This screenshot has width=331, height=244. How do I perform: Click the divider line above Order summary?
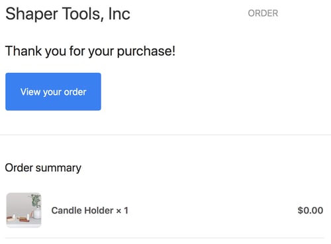[x=165, y=135]
